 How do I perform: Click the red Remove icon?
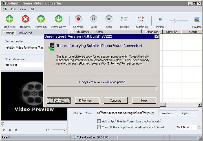[25, 19]
